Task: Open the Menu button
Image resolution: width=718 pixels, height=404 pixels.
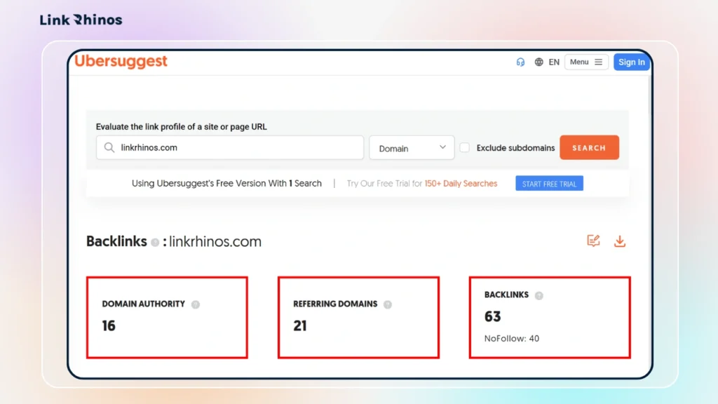Action: (x=587, y=62)
